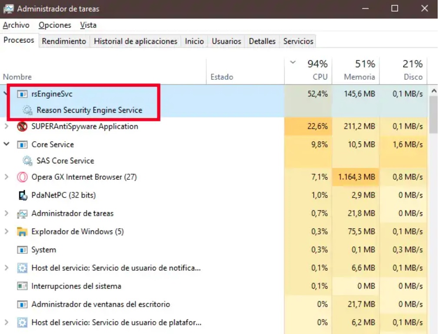The image size is (439, 334).
Task: Click the 145,6 MB memory value
Action: 360,94
